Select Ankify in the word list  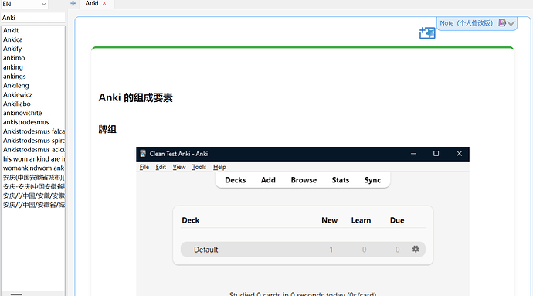(12, 49)
